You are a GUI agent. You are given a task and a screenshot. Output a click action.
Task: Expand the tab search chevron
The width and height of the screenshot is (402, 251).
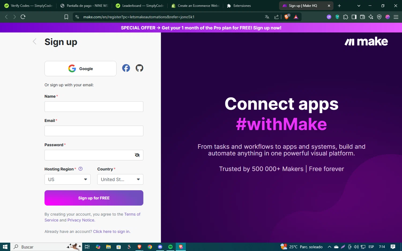point(359,6)
